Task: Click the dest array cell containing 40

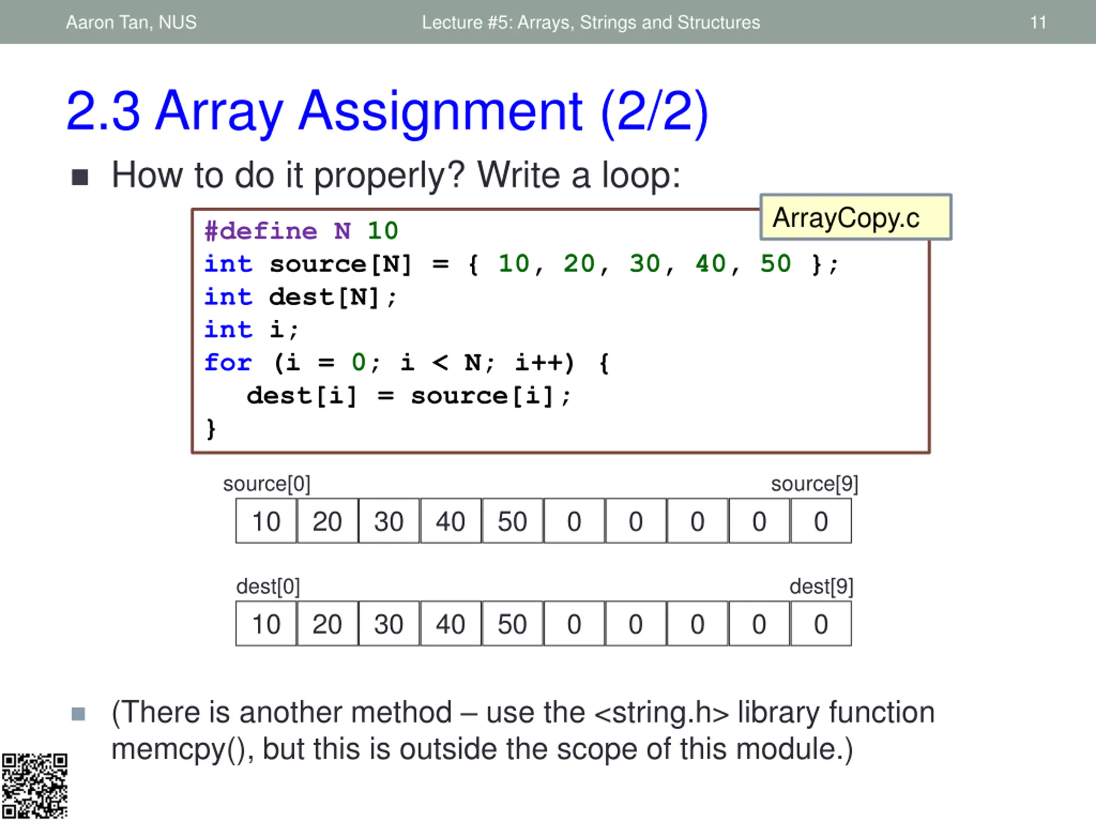Action: tap(451, 623)
